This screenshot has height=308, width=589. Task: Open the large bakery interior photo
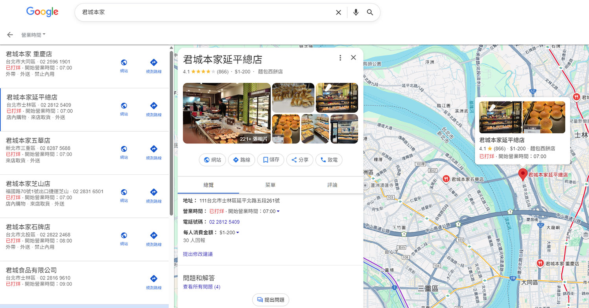(227, 113)
